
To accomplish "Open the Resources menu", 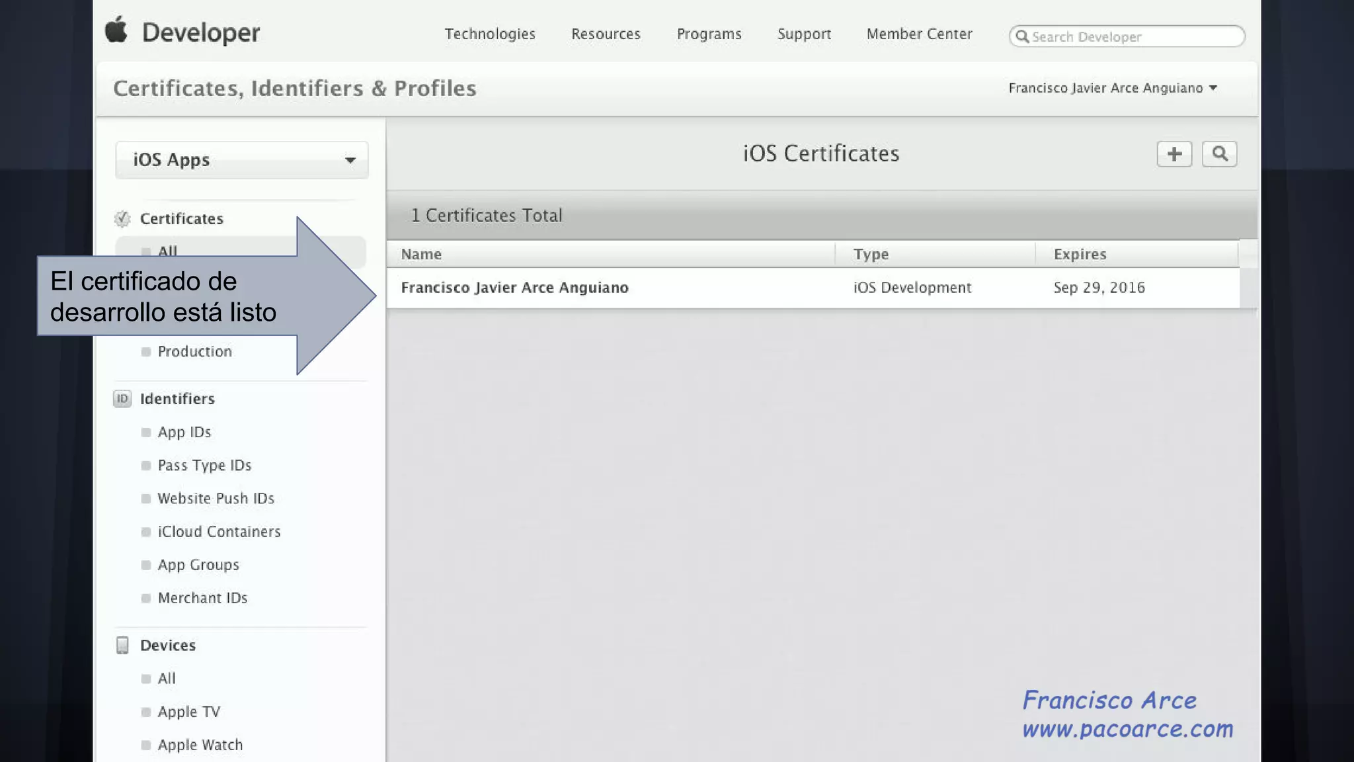I will (x=606, y=34).
